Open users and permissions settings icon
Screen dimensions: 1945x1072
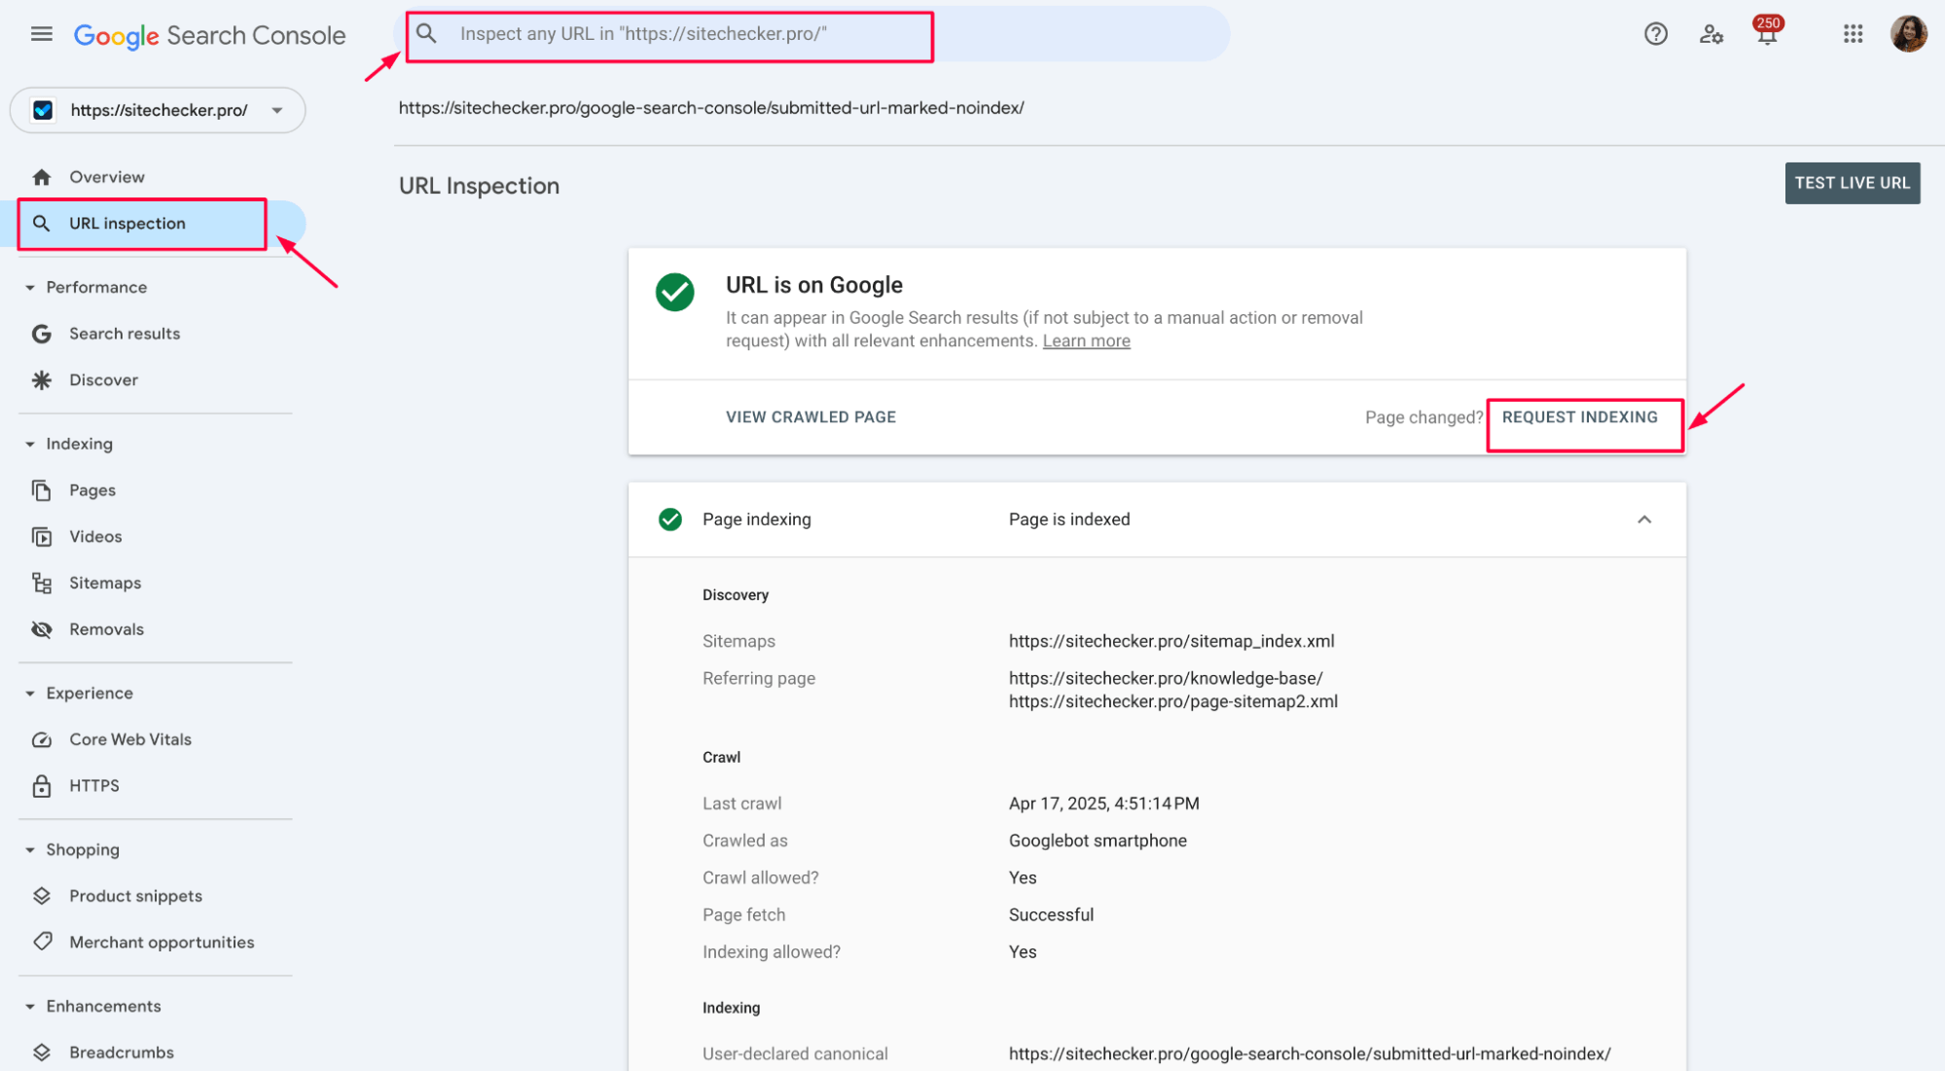1711,34
